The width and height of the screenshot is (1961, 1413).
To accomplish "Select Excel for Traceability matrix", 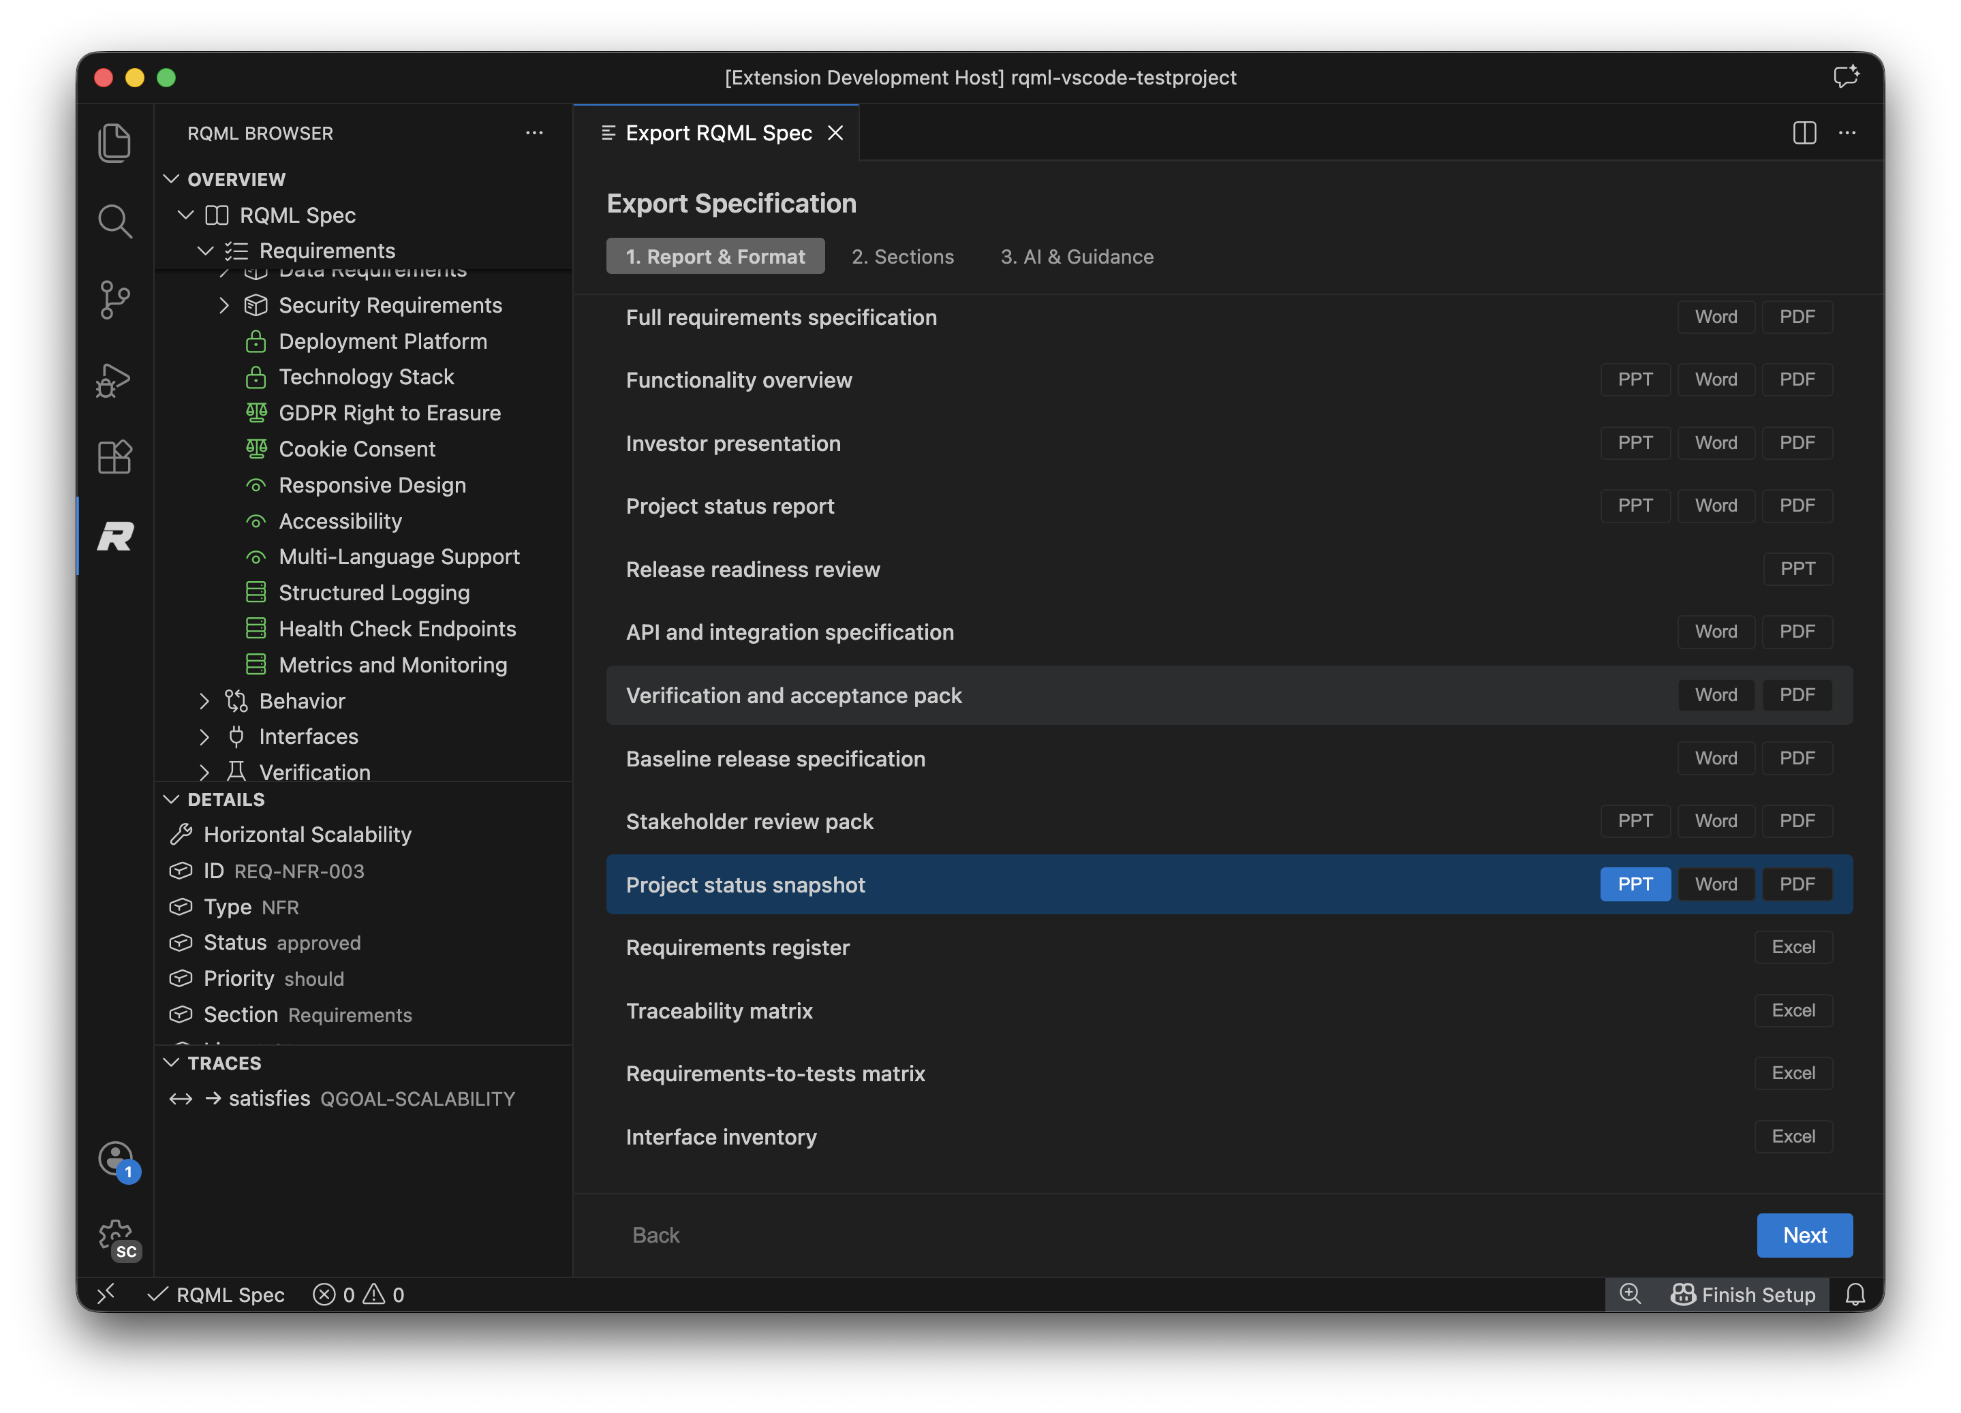I will pyautogui.click(x=1794, y=1010).
